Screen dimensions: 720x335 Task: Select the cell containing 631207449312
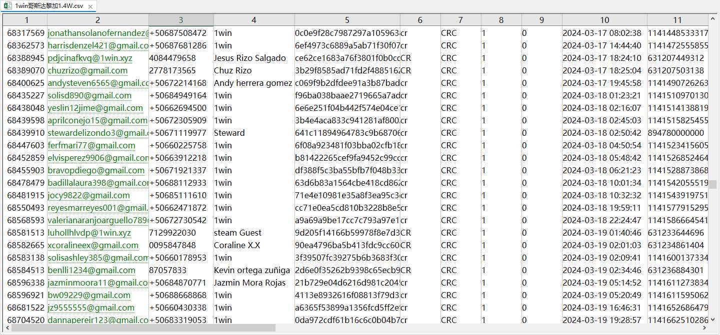(677, 58)
